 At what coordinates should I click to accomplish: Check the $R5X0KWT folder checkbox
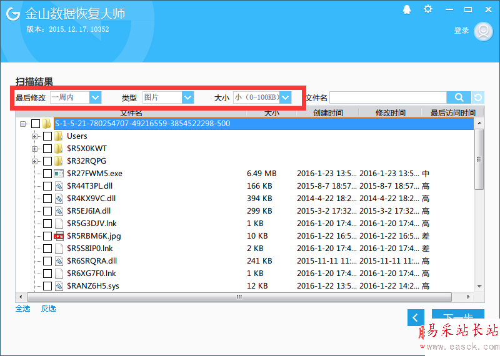[47, 149]
